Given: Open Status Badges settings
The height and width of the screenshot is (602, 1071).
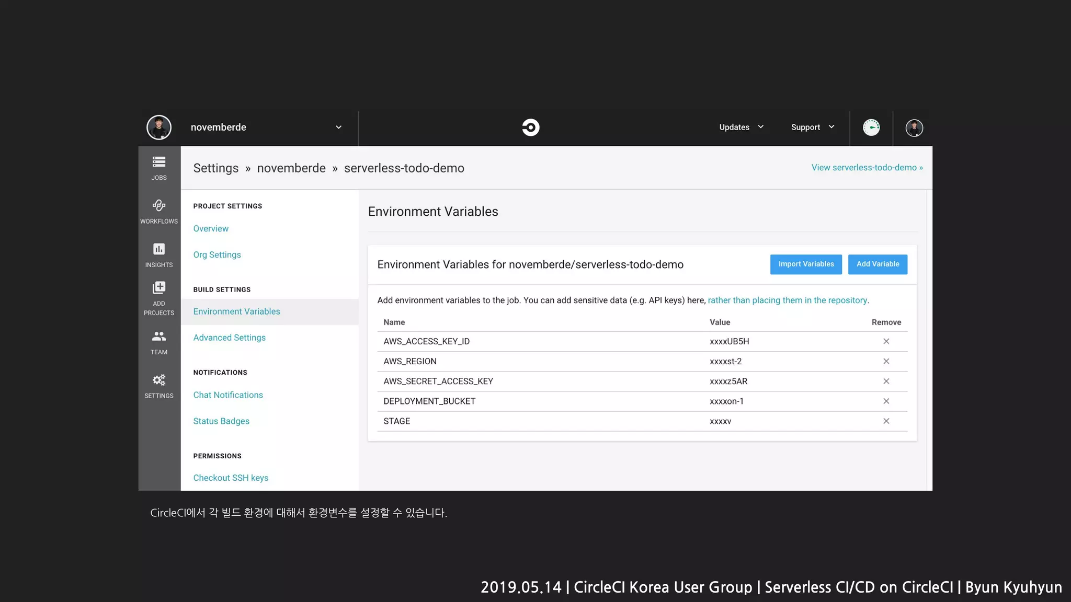Looking at the screenshot, I should click(x=221, y=421).
